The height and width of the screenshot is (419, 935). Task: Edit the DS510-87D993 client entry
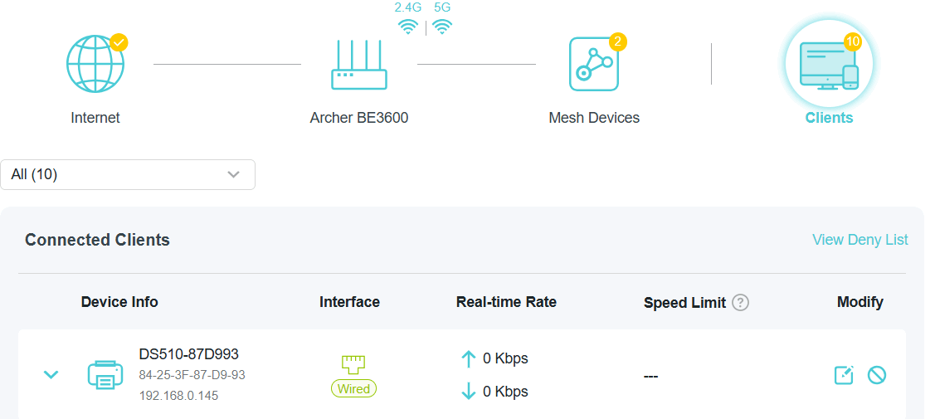[x=843, y=375]
